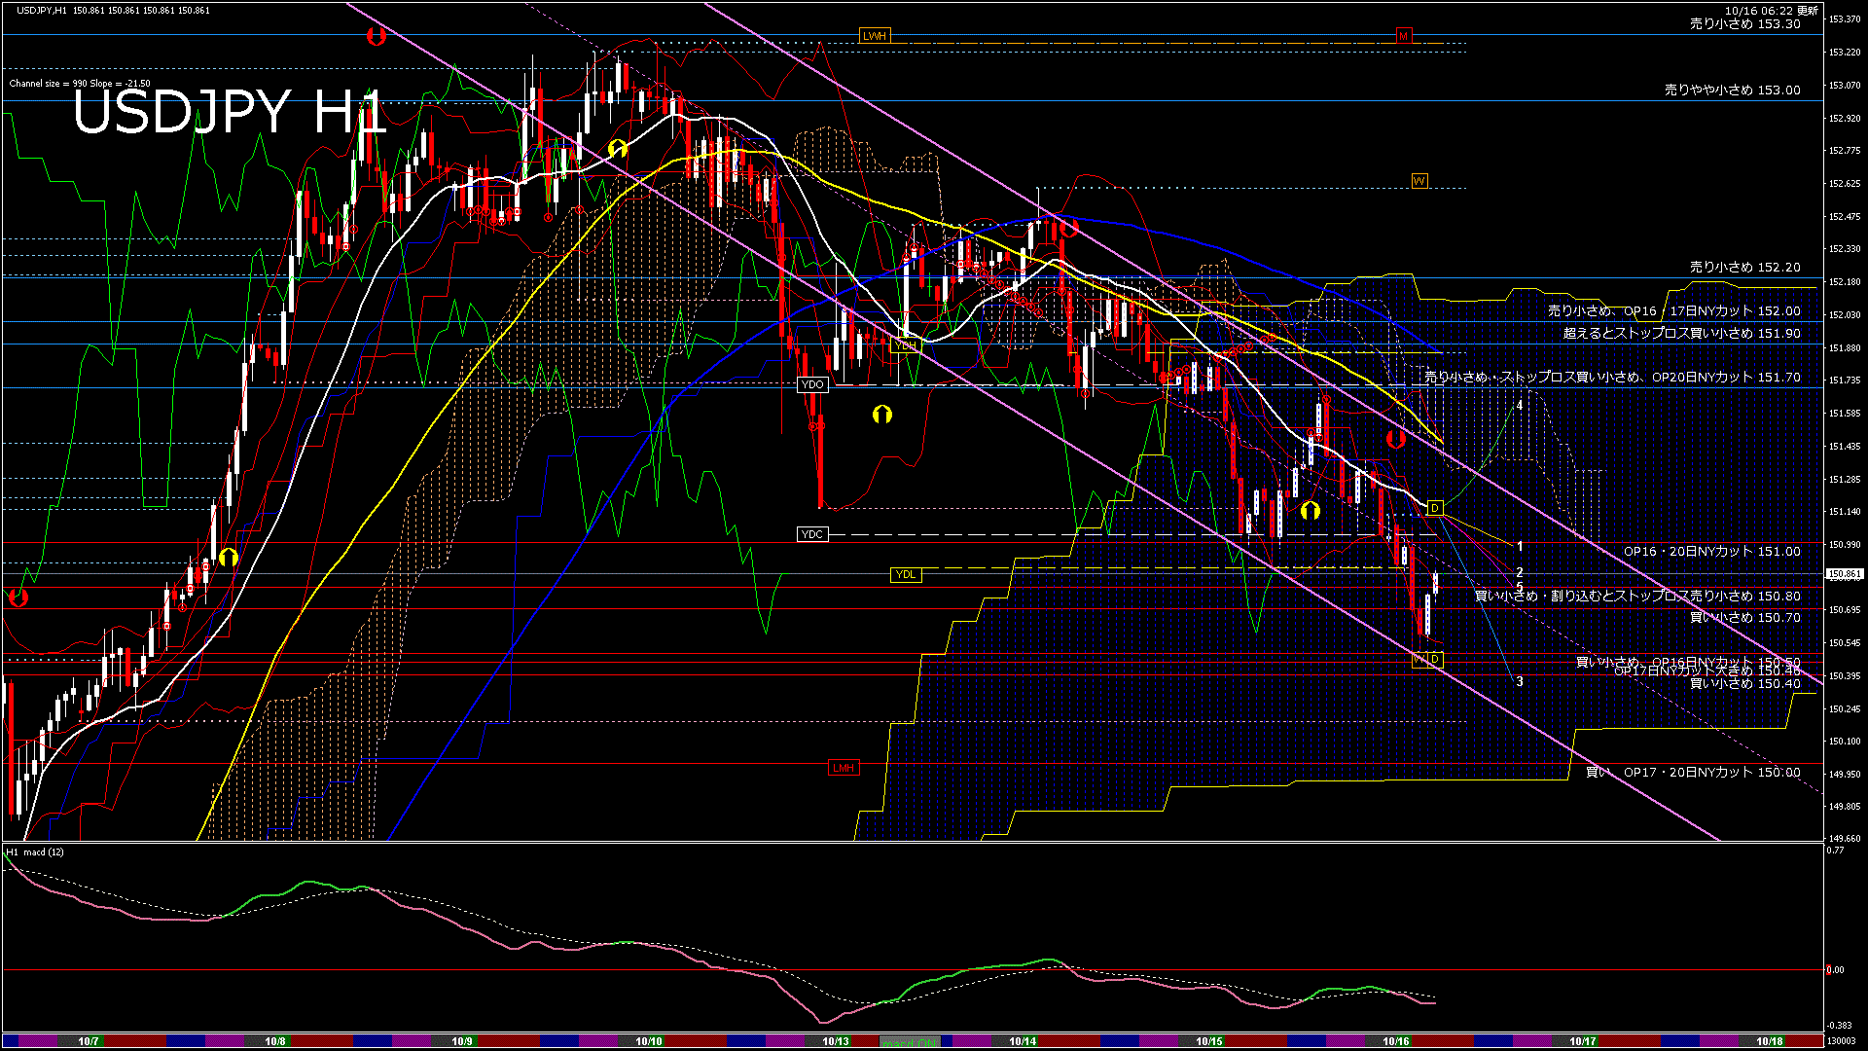Image resolution: width=1868 pixels, height=1051 pixels.
Task: Click the 買い小さめ 150.70 order label
Action: pos(1744,617)
